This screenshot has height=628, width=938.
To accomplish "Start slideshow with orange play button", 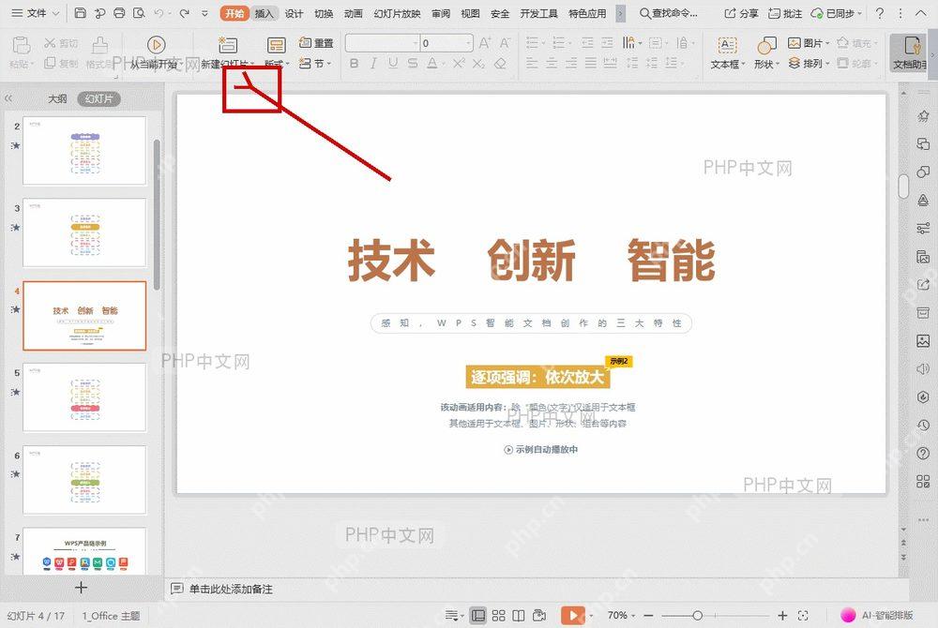I will pyautogui.click(x=572, y=616).
